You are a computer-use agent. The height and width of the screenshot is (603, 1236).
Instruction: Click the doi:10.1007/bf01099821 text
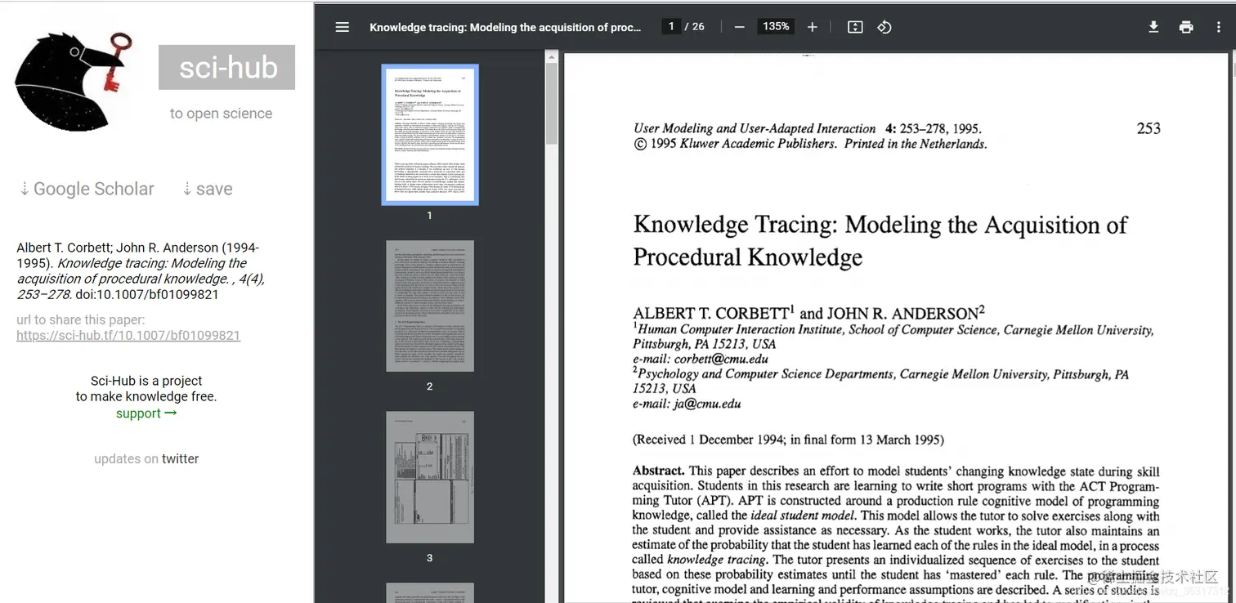(146, 294)
